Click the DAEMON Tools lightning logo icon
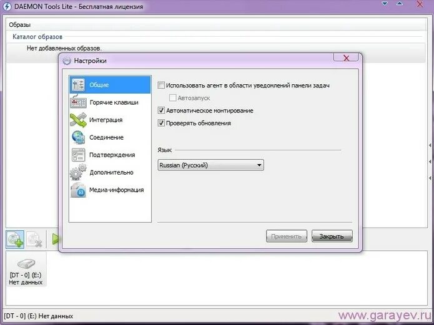This screenshot has height=325, width=434. (7, 6)
